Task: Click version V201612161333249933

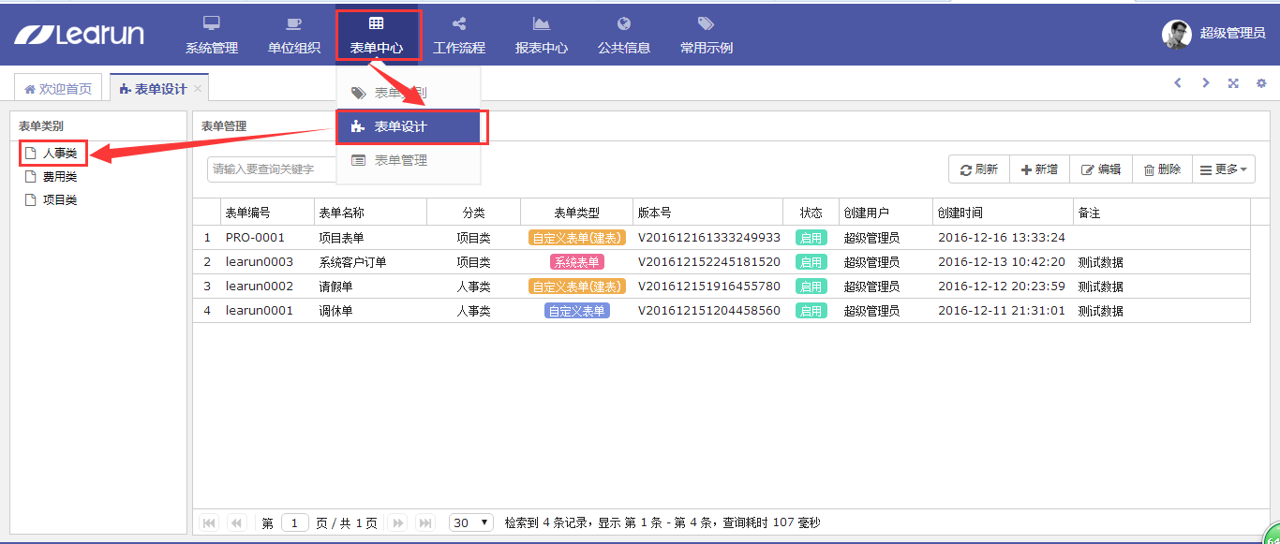Action: [709, 238]
